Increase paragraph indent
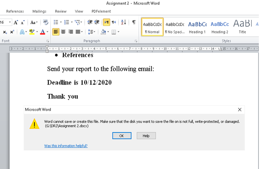Image resolution: width=265 pixels, height=169 pixels. tap(97, 22)
